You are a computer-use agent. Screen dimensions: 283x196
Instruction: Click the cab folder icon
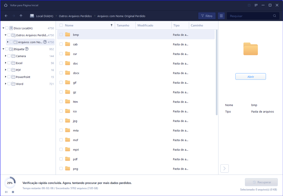[x=68, y=44]
